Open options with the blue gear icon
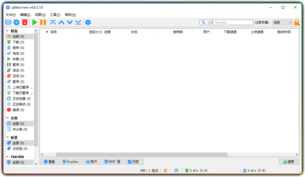The width and height of the screenshot is (305, 177). pyautogui.click(x=88, y=22)
